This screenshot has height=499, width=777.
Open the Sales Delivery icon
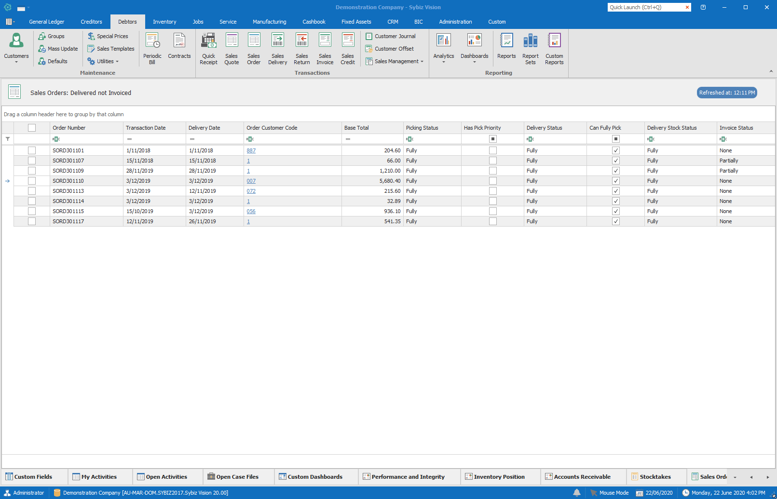click(277, 48)
